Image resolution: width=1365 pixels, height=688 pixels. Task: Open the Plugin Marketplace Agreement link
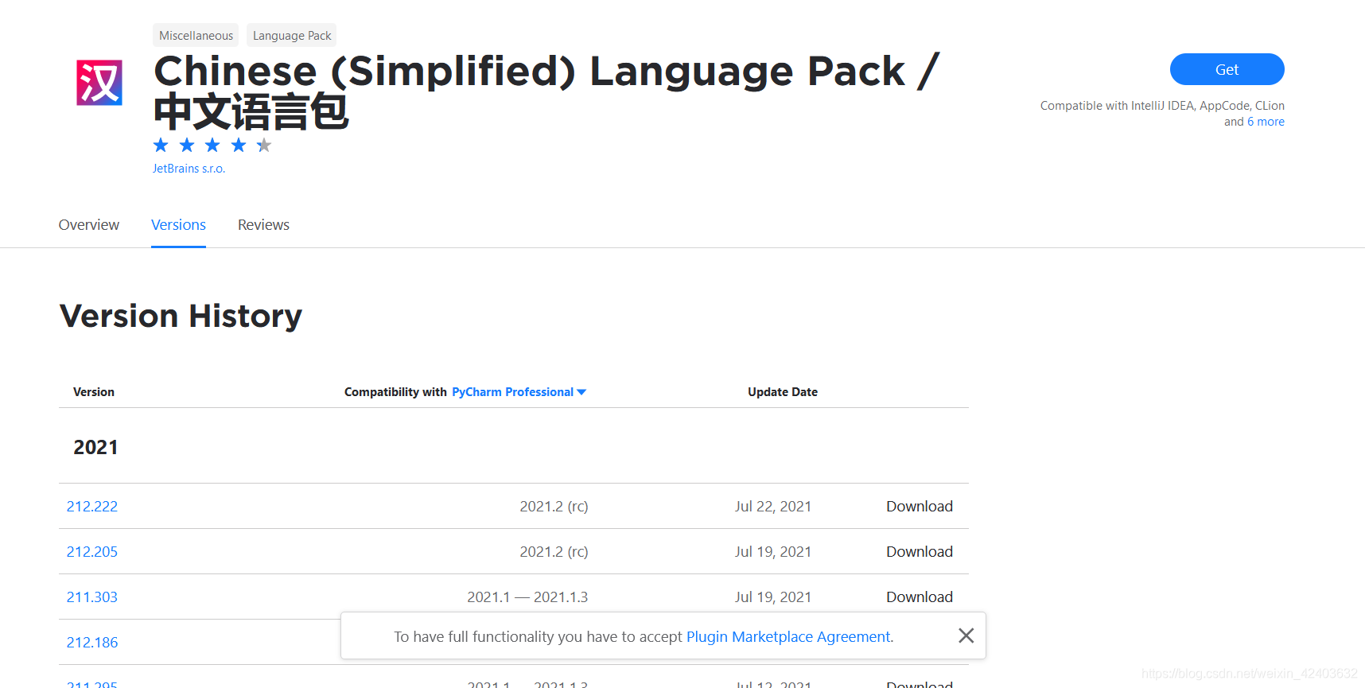click(x=788, y=637)
